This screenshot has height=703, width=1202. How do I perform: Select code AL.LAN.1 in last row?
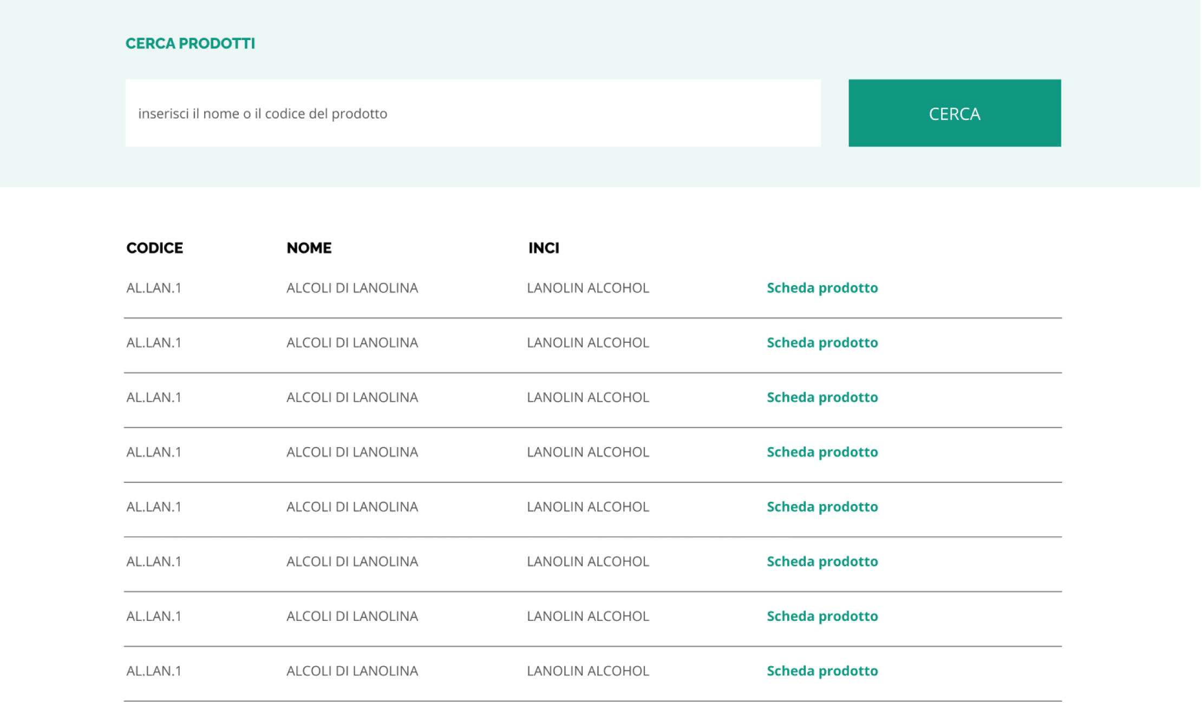pos(154,671)
